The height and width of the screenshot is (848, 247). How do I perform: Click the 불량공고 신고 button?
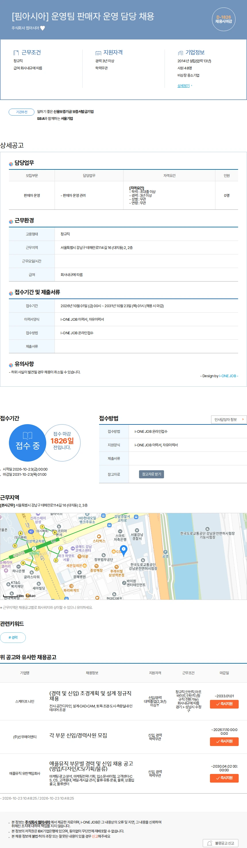point(220,843)
